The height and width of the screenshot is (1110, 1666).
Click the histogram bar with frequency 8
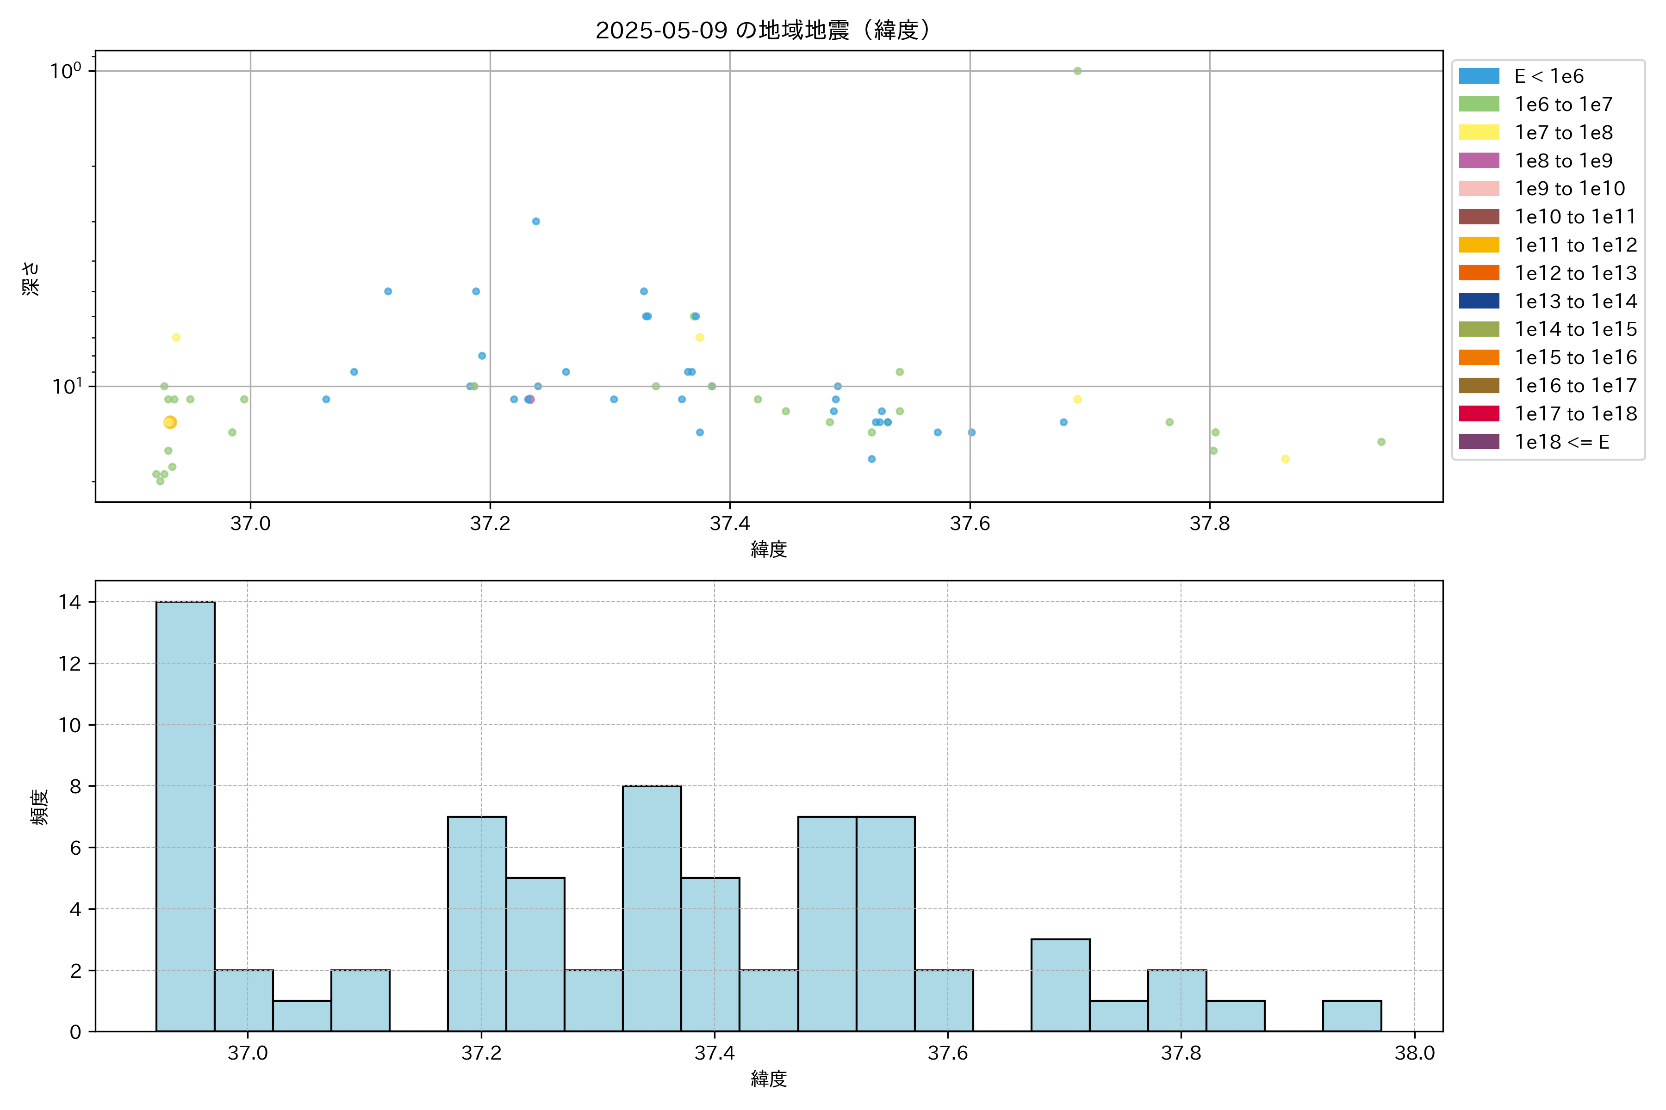(652, 908)
